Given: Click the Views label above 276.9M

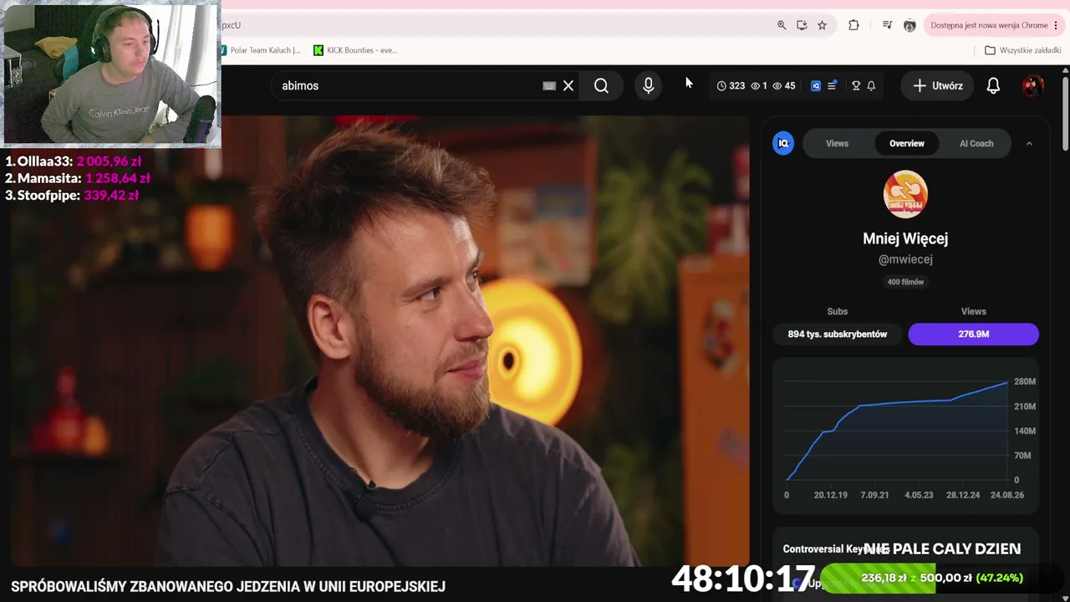Looking at the screenshot, I should click(x=974, y=311).
